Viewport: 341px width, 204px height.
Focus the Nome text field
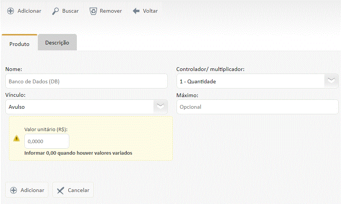coord(87,81)
